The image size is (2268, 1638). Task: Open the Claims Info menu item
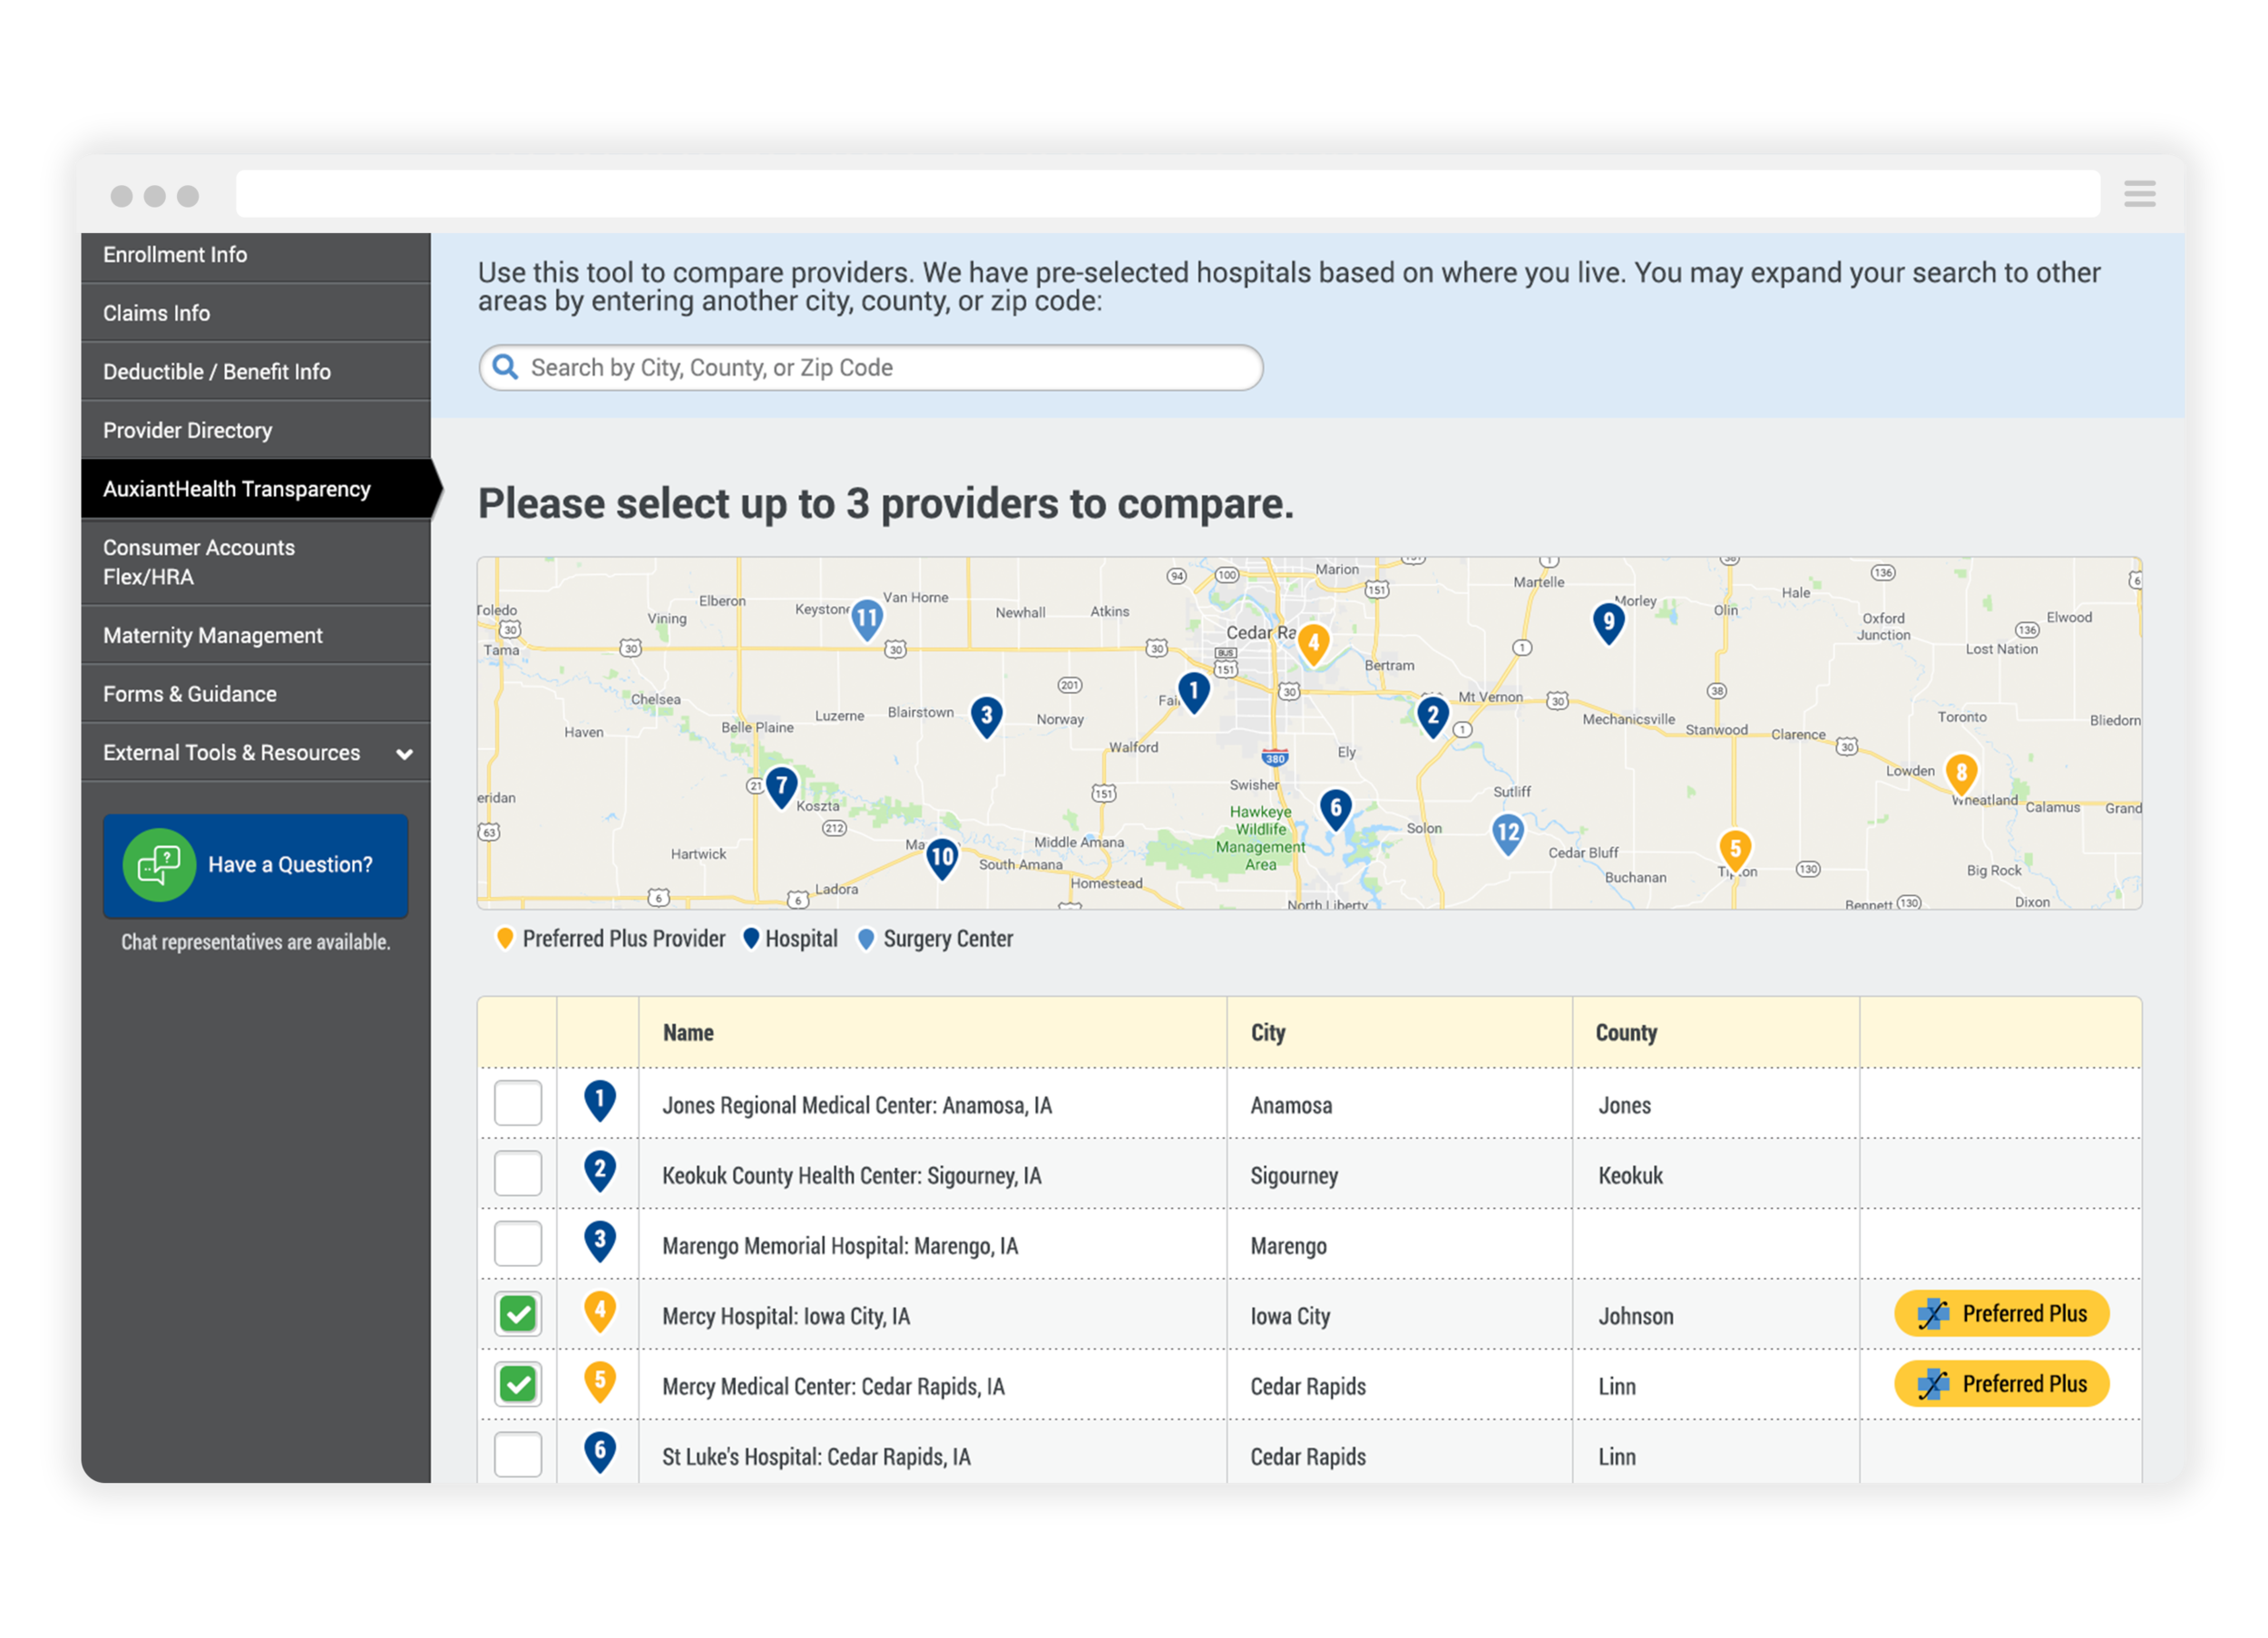pyautogui.click(x=156, y=312)
